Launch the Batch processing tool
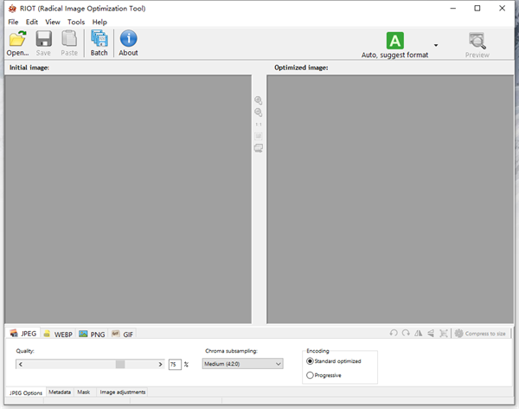519x409 pixels. pos(99,43)
